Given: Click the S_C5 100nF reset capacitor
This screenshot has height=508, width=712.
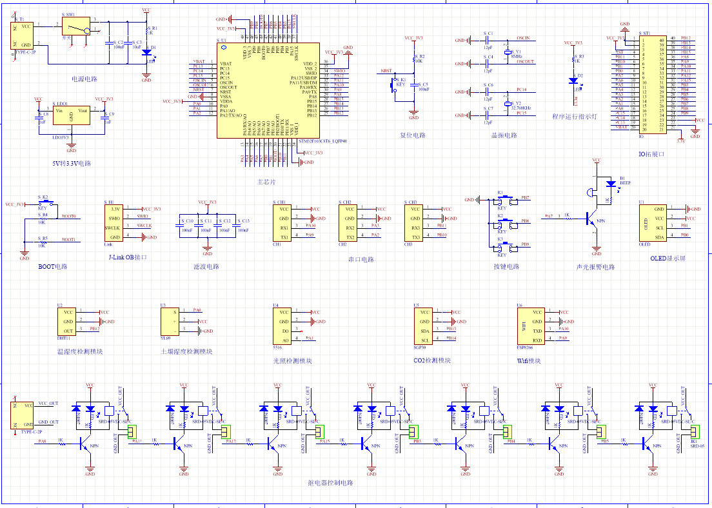Looking at the screenshot, I should coord(413,85).
